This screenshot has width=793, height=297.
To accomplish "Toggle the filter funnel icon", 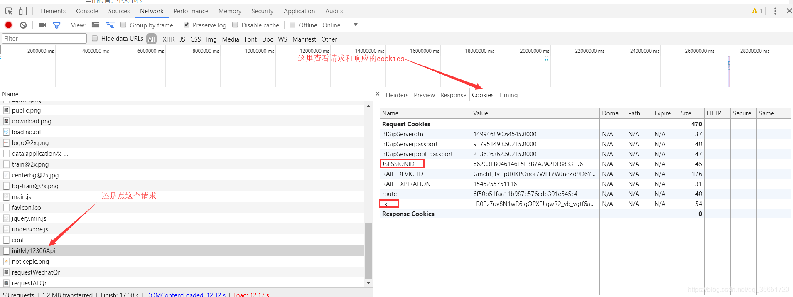I will (x=57, y=25).
